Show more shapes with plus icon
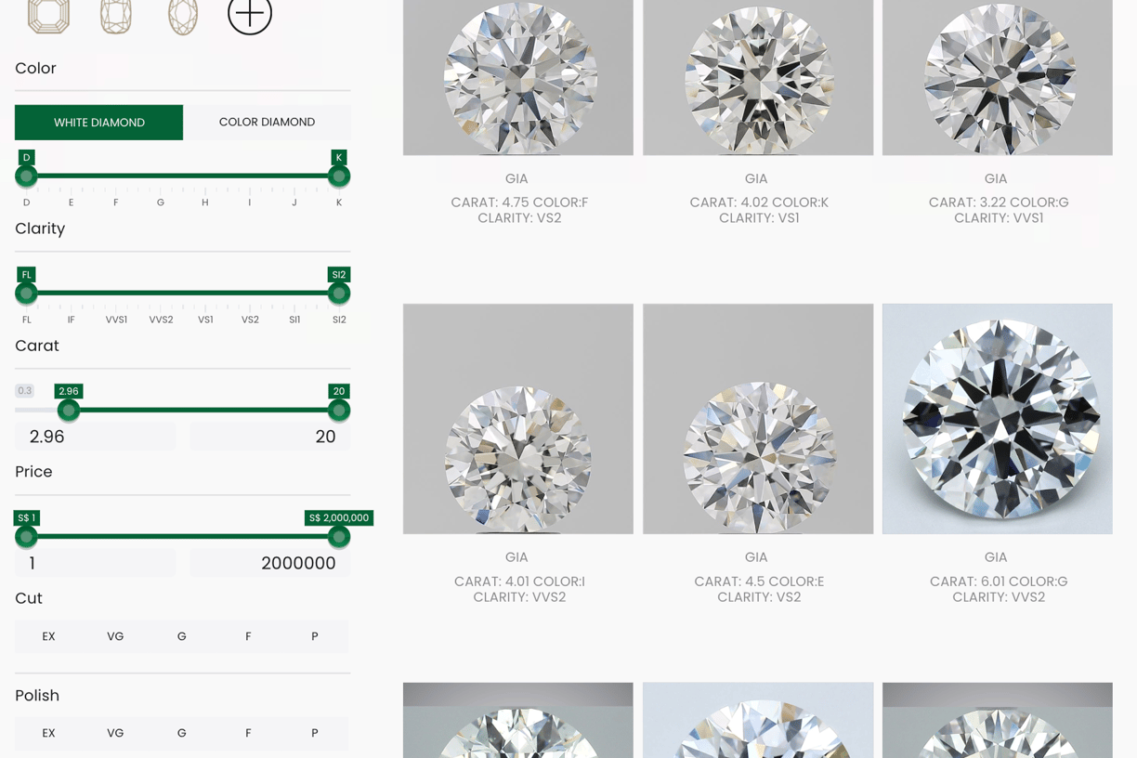 click(x=250, y=15)
